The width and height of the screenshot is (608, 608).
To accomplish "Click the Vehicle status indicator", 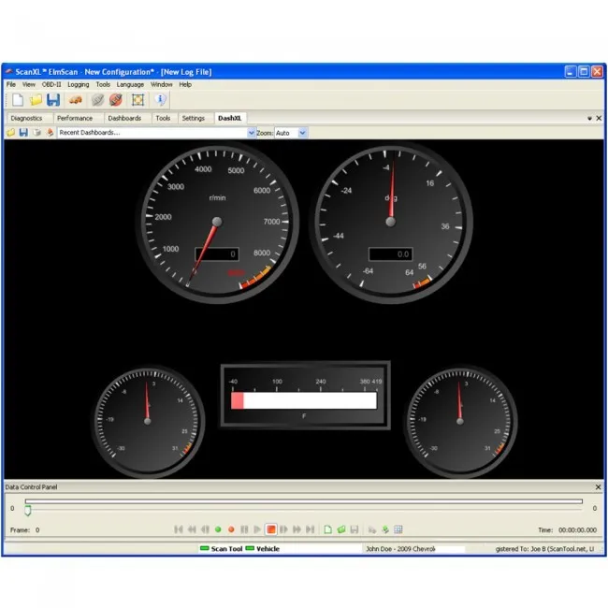I will (263, 549).
